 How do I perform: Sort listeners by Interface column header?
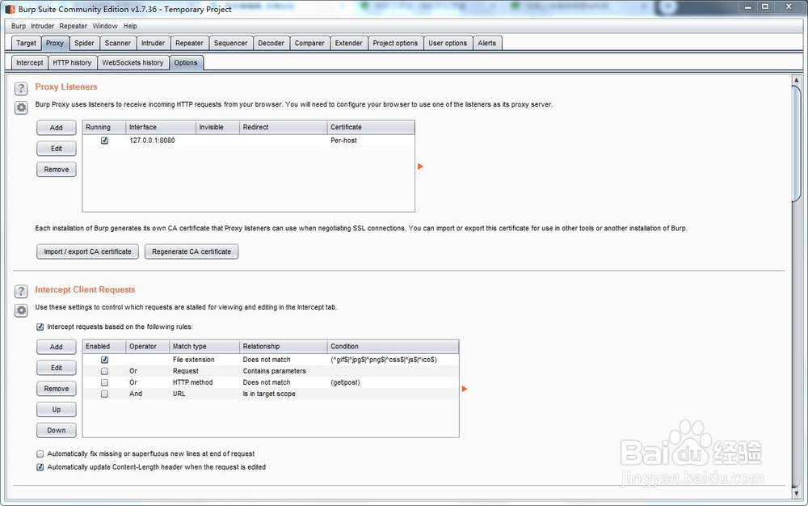[161, 127]
